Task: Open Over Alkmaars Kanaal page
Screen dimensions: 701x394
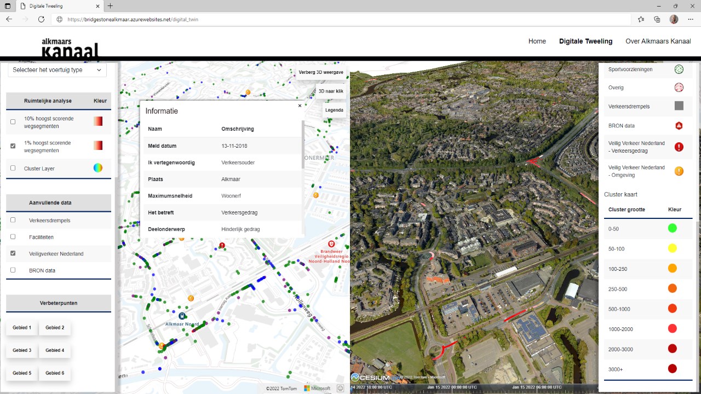Action: 658,41
